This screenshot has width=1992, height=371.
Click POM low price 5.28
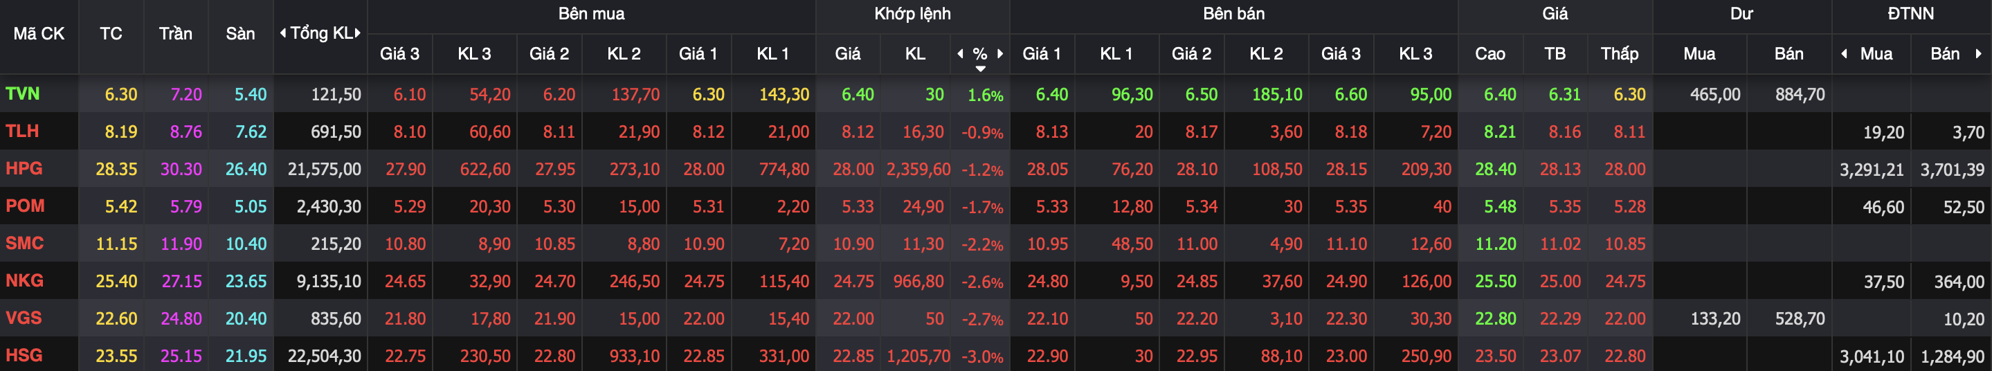click(x=1629, y=206)
